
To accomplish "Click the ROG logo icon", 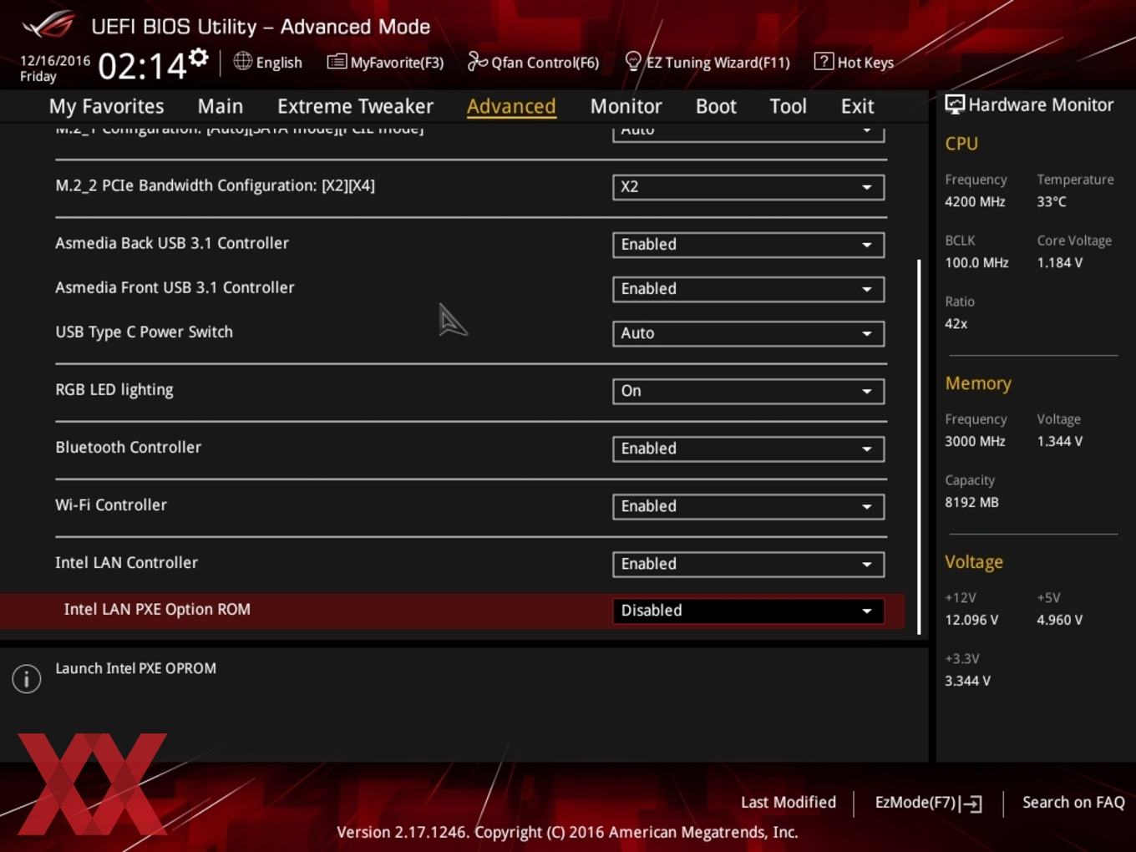I will (x=48, y=24).
